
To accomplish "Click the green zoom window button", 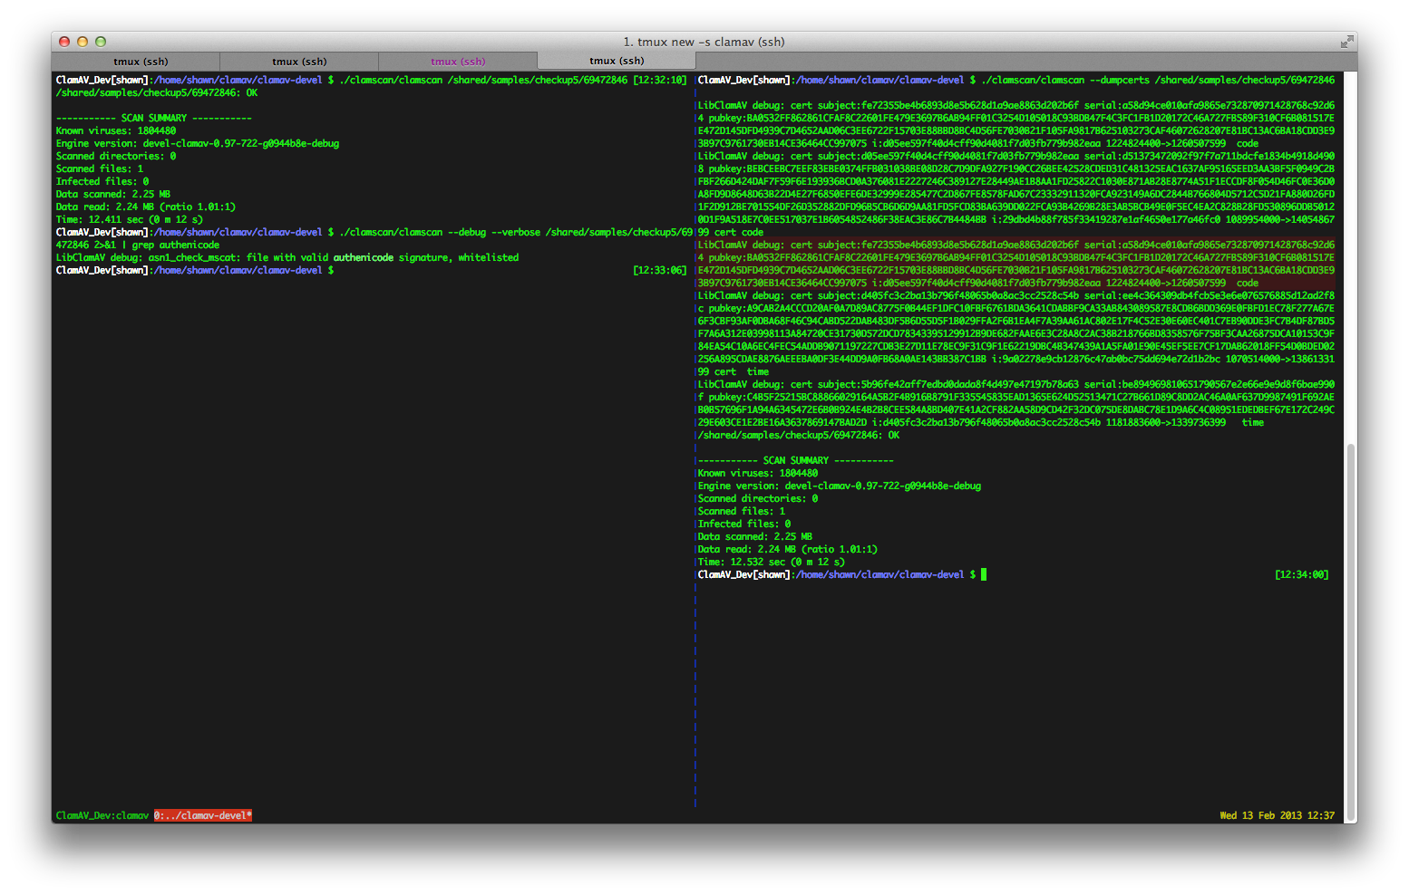I will [101, 42].
